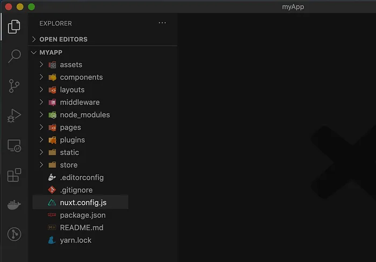The width and height of the screenshot is (376, 262).
Task: Select the store folder name
Action: point(69,165)
